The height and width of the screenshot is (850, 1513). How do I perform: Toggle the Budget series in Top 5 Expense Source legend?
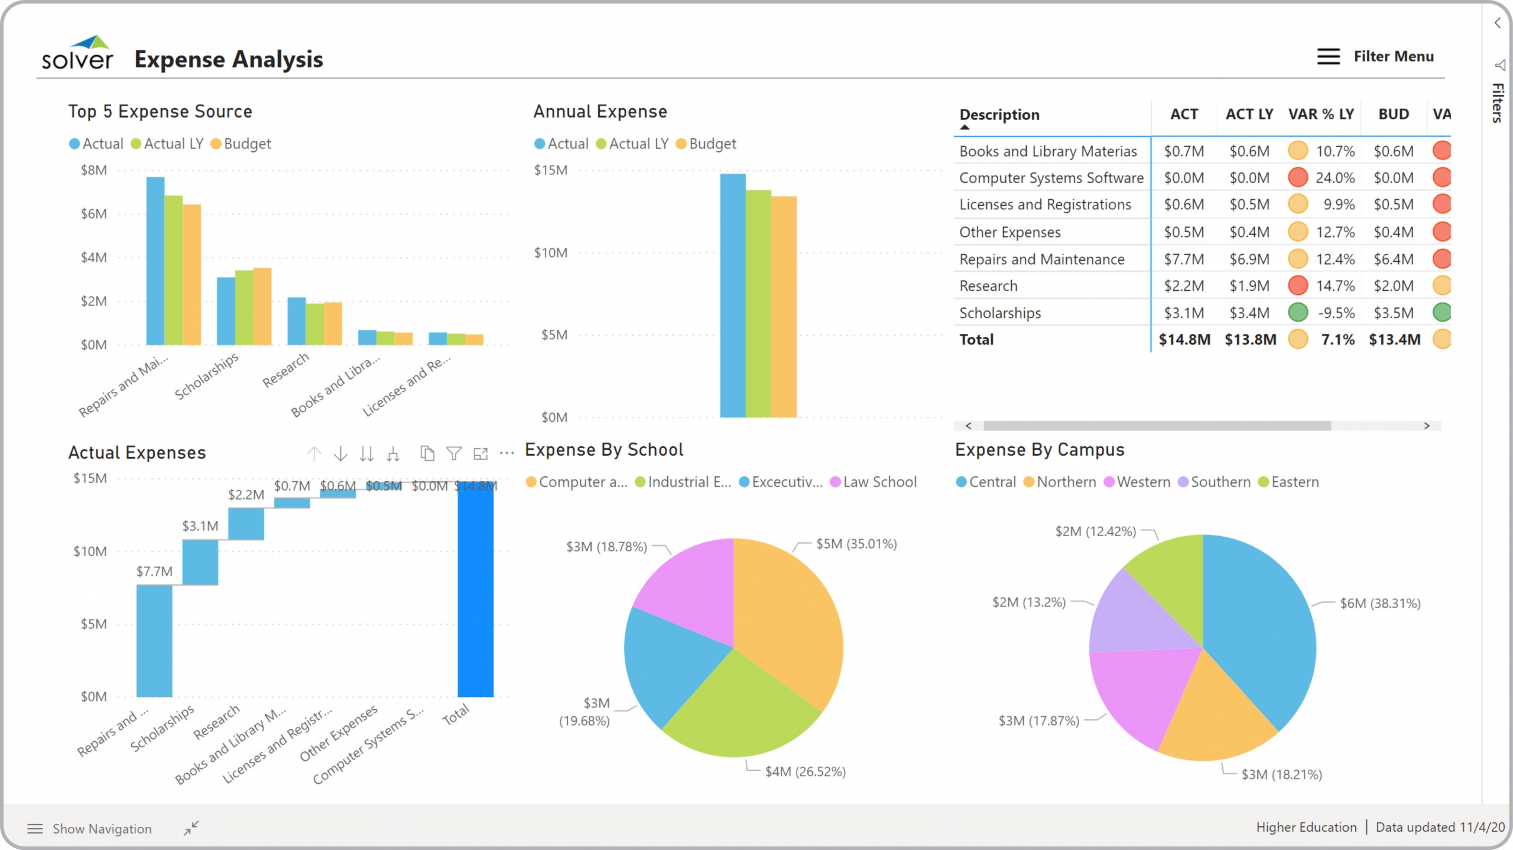click(240, 144)
